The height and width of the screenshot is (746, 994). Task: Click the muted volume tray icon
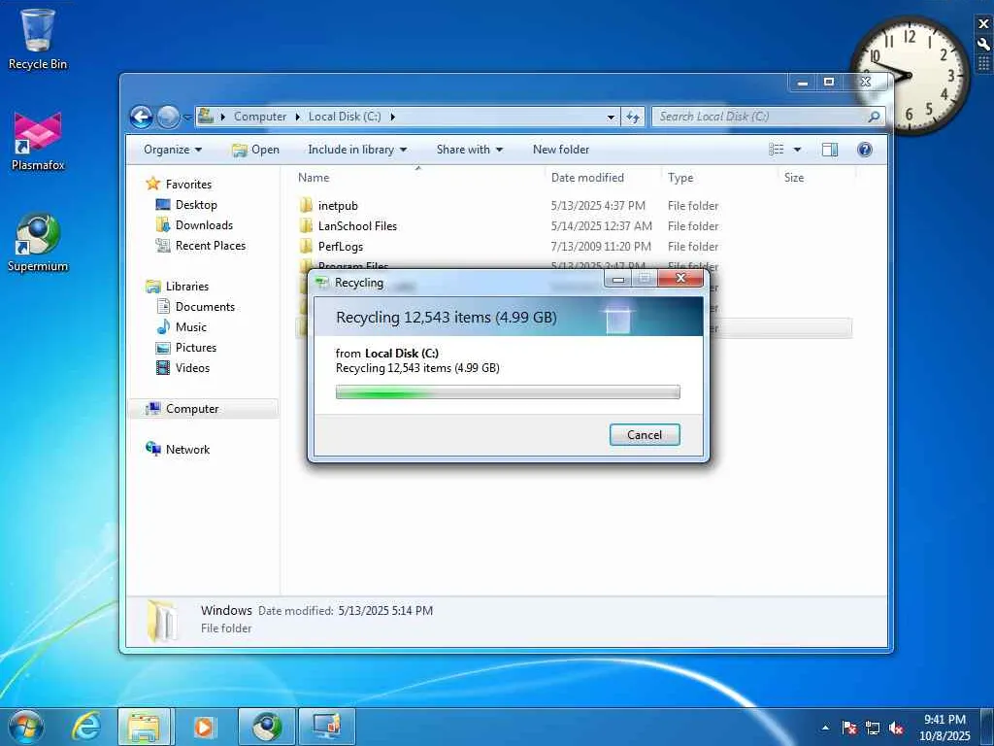pos(896,729)
